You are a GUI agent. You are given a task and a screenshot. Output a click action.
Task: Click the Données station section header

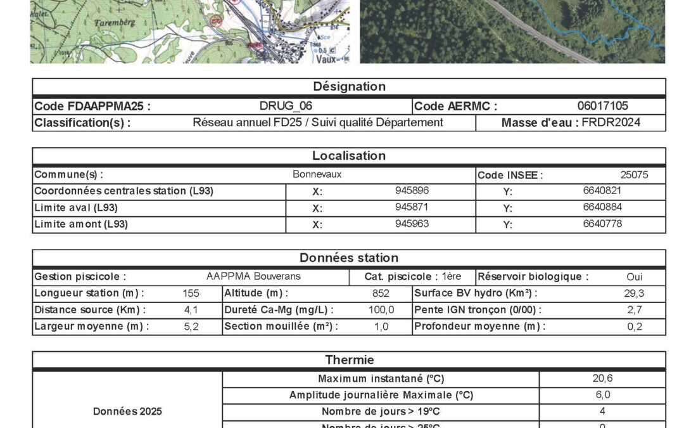[x=349, y=258]
